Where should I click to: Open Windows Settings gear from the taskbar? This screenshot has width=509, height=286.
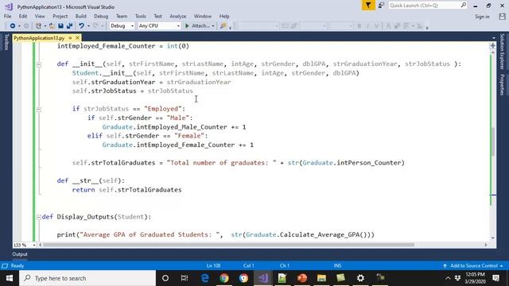(360, 278)
